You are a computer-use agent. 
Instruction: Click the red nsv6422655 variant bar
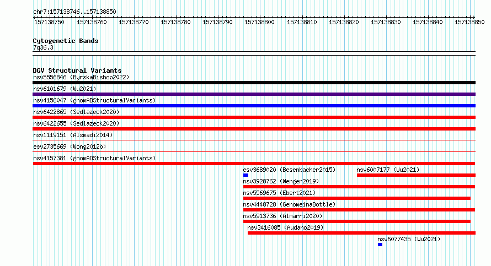[x=254, y=129]
